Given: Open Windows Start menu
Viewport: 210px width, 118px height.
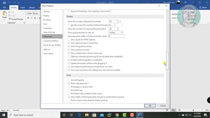Looking at the screenshot, I should tap(4, 115).
